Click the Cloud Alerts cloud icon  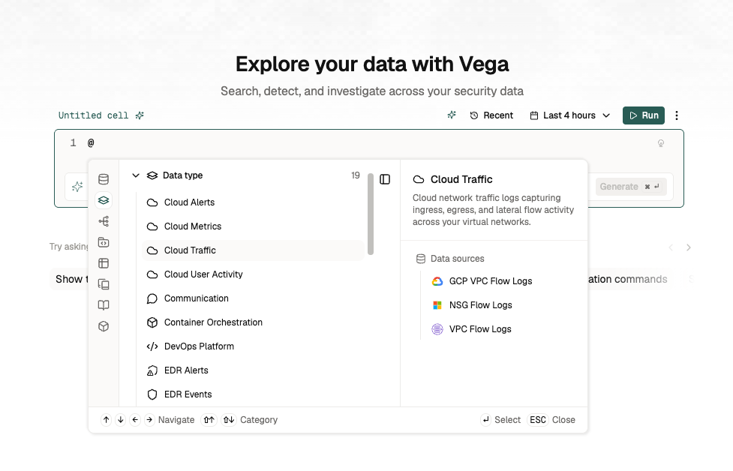152,202
